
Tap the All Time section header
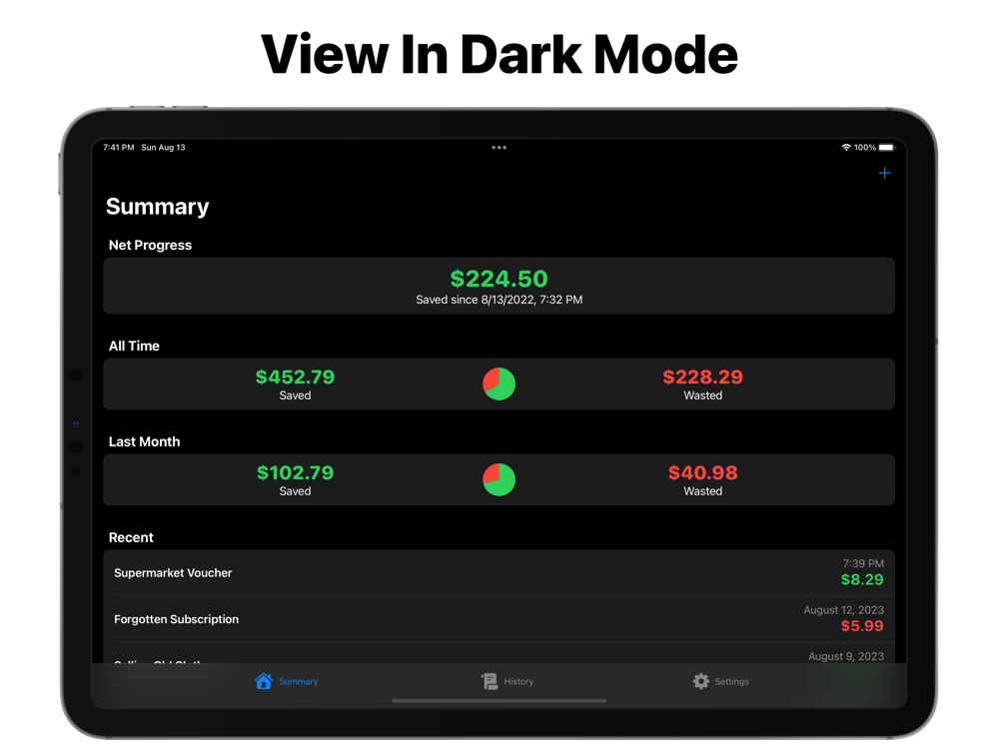pyautogui.click(x=135, y=346)
